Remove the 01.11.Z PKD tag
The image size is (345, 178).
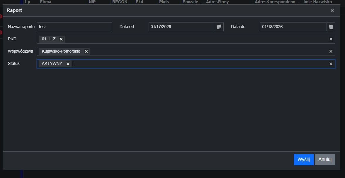tap(61, 39)
